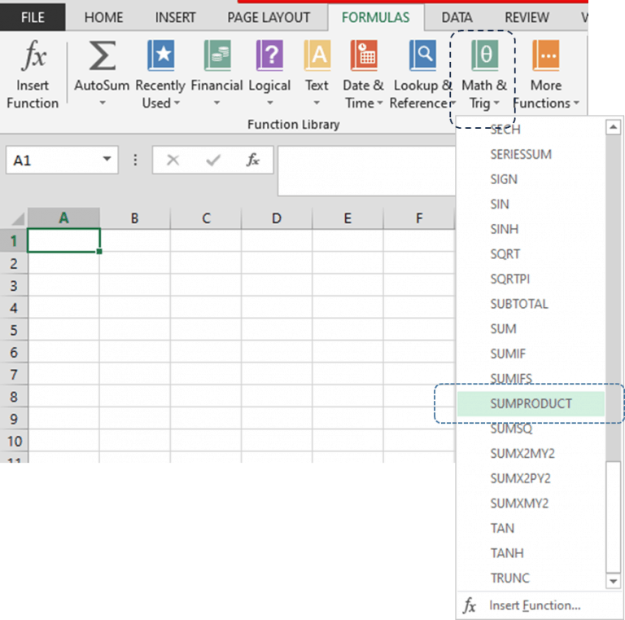
Task: Select column B header
Action: [x=135, y=218]
